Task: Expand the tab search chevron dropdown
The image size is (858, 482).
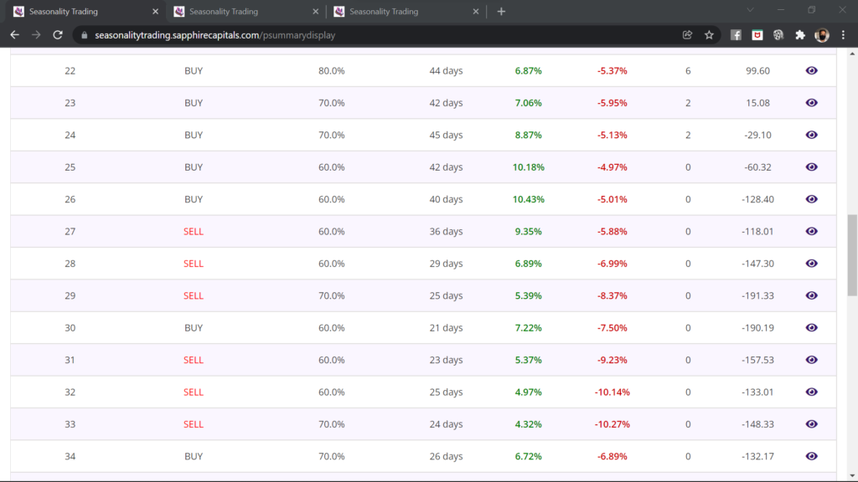Action: (750, 11)
